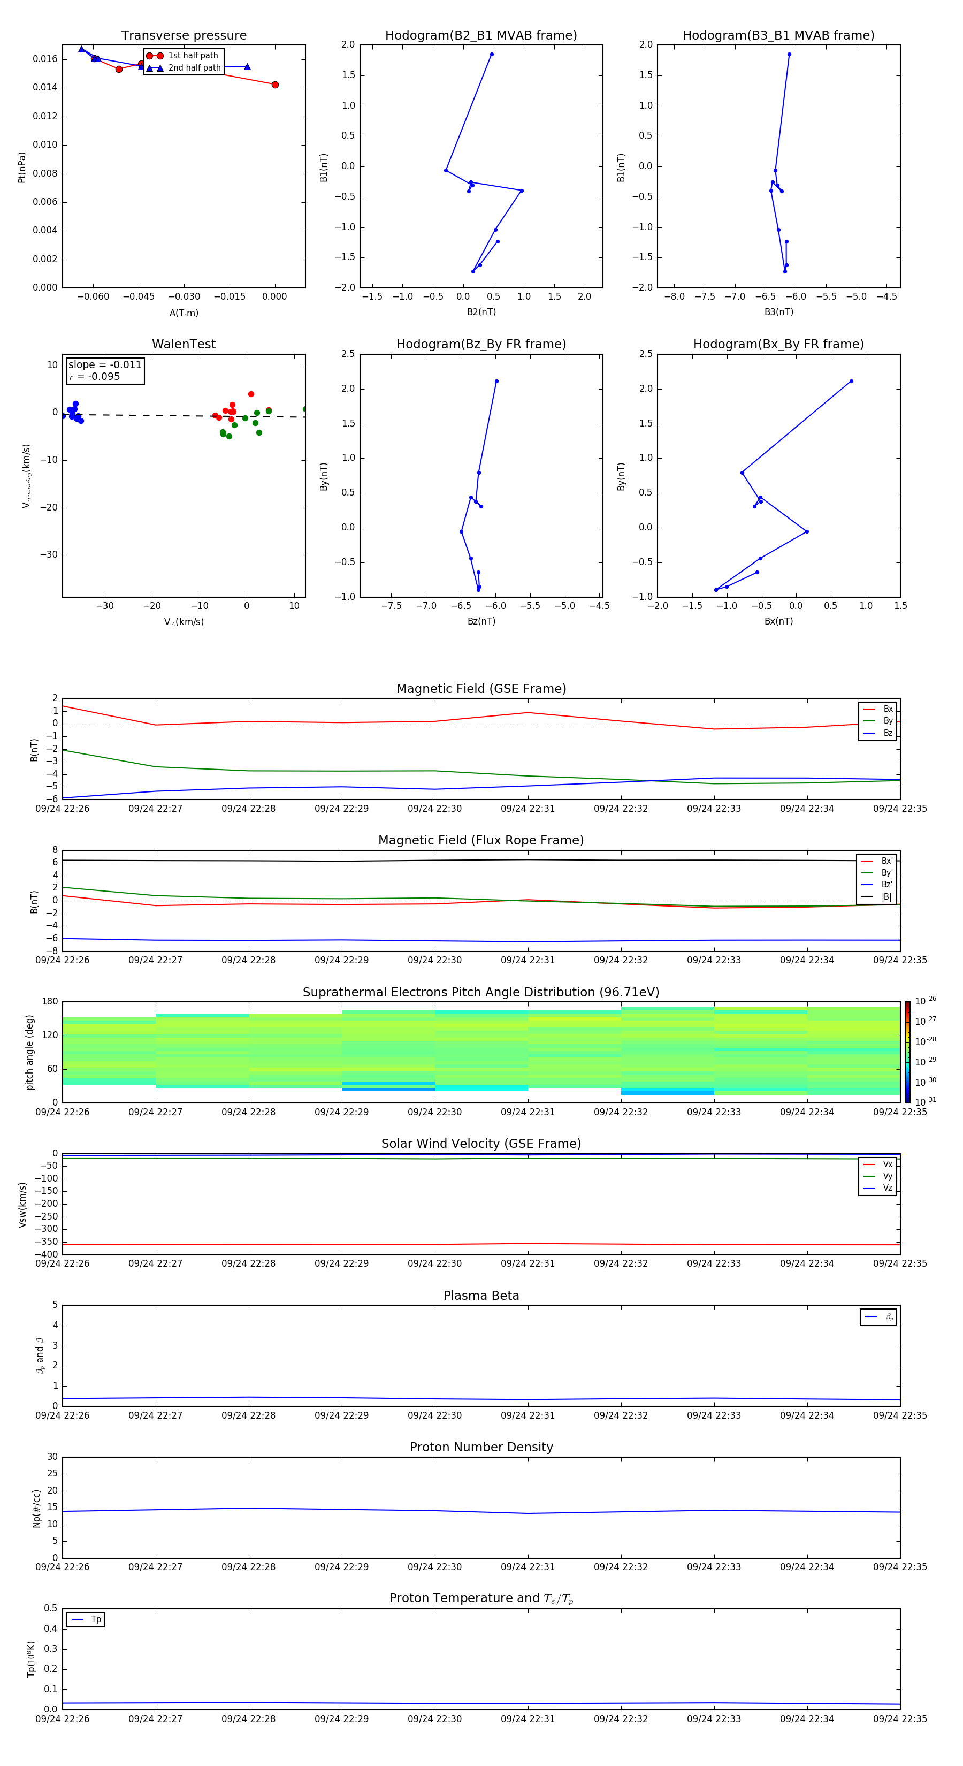Click the "Vz" velocity legend entry
Image resolution: width=963 pixels, height=1766 pixels.
[x=878, y=1188]
